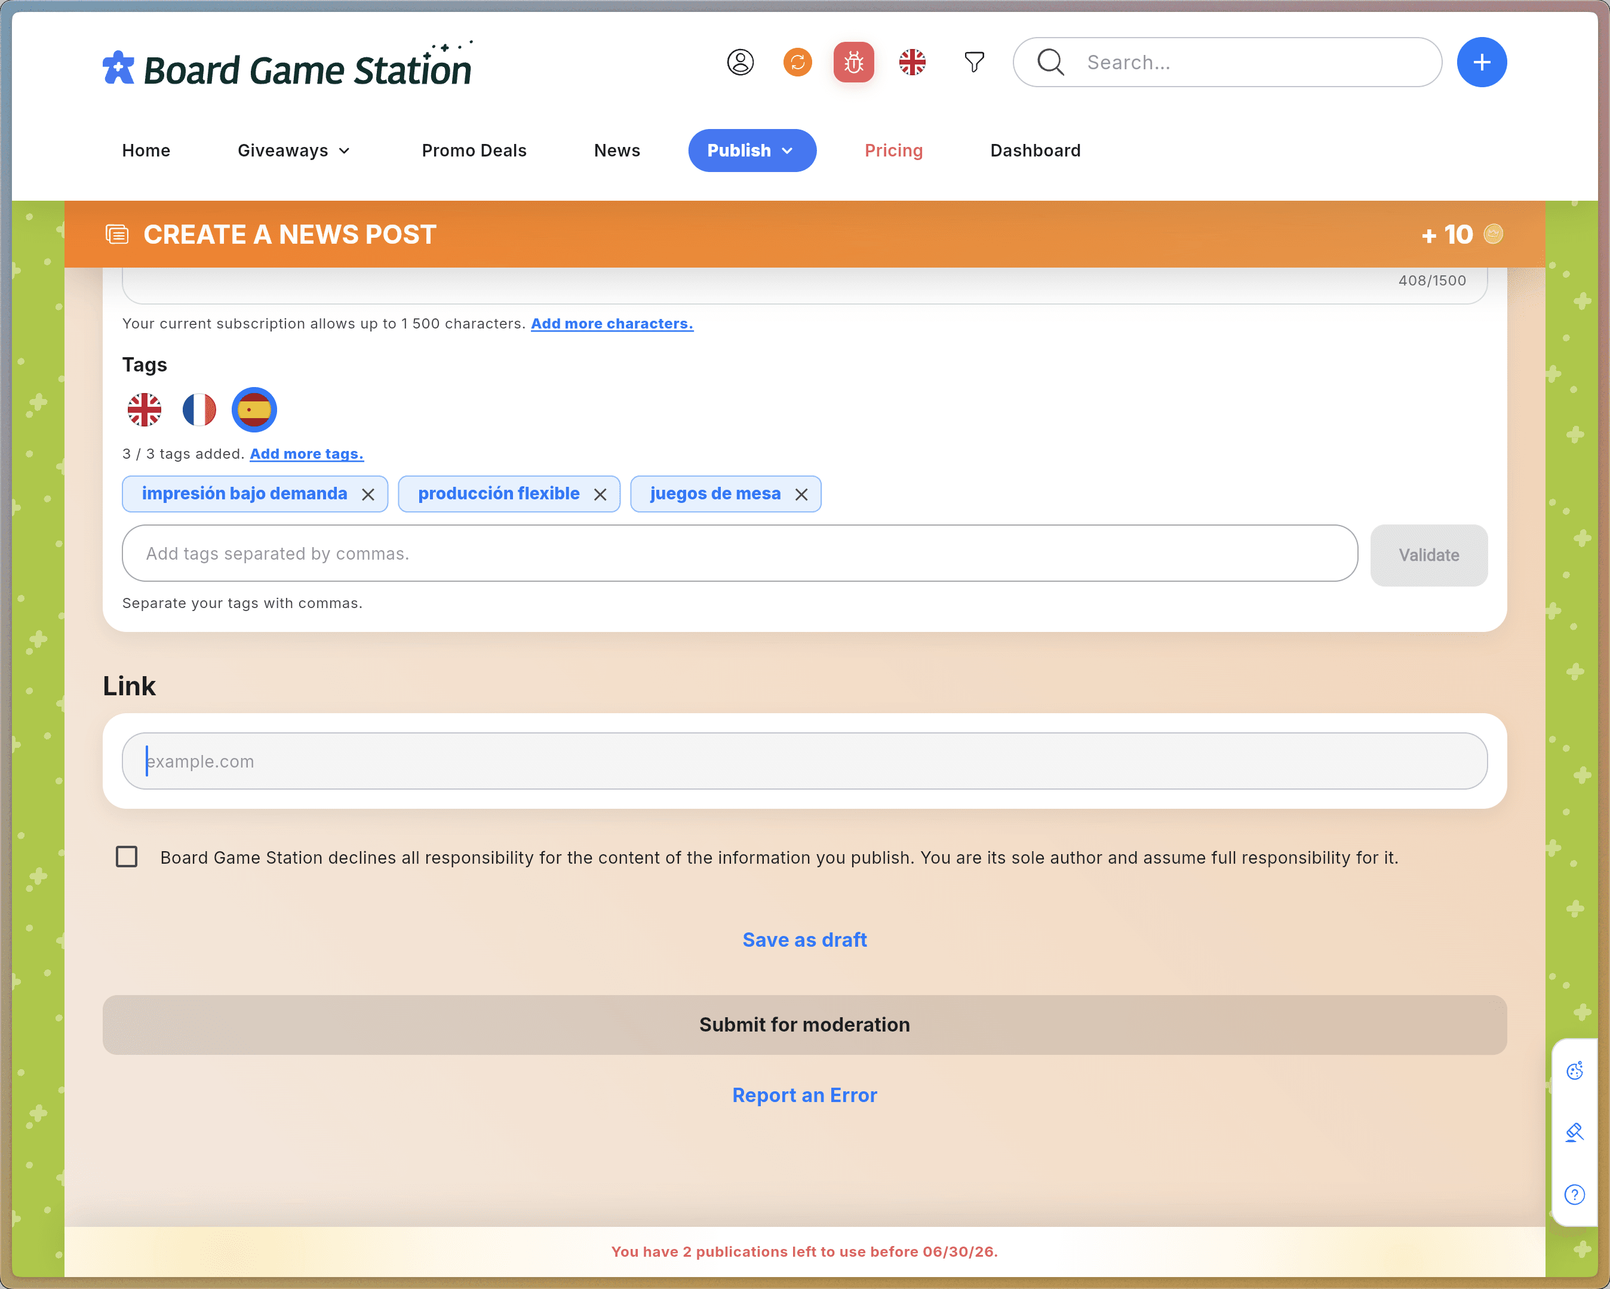
Task: Focus the tags input field
Action: click(739, 553)
